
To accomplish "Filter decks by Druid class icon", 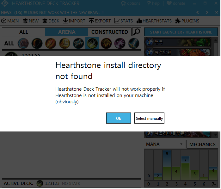I will pyautogui.click(x=23, y=43).
